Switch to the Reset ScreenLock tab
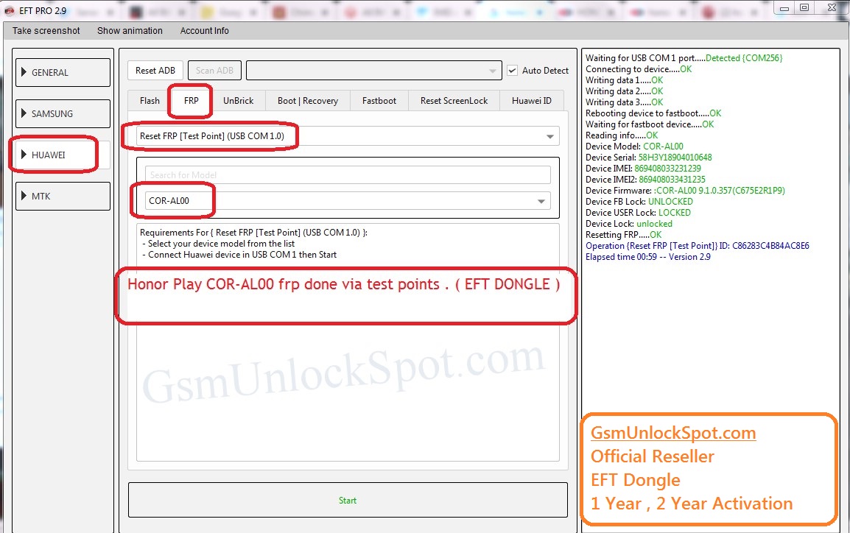 pyautogui.click(x=454, y=101)
